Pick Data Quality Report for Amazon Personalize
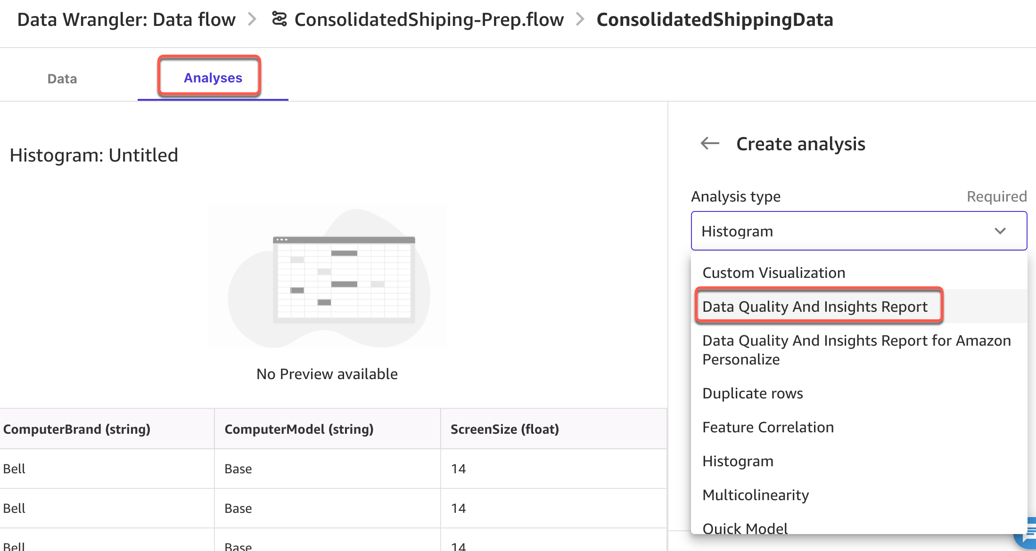The image size is (1036, 551). pos(856,349)
